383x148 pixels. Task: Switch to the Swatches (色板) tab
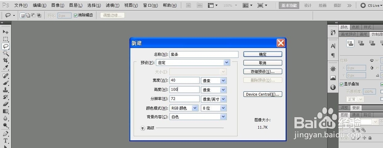(355, 27)
